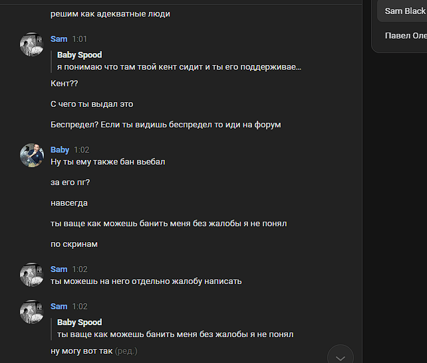Image resolution: width=427 pixels, height=363 pixels.
Task: Click the 1:02 timestamp next to Baby
Action: point(81,150)
